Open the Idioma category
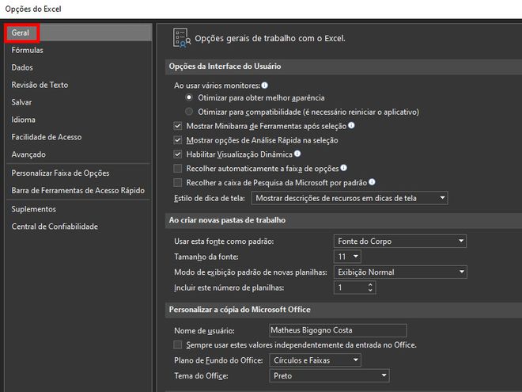Image resolution: width=522 pixels, height=392 pixels. tap(79, 120)
